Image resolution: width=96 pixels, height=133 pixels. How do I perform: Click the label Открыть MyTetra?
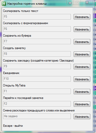click(14, 85)
